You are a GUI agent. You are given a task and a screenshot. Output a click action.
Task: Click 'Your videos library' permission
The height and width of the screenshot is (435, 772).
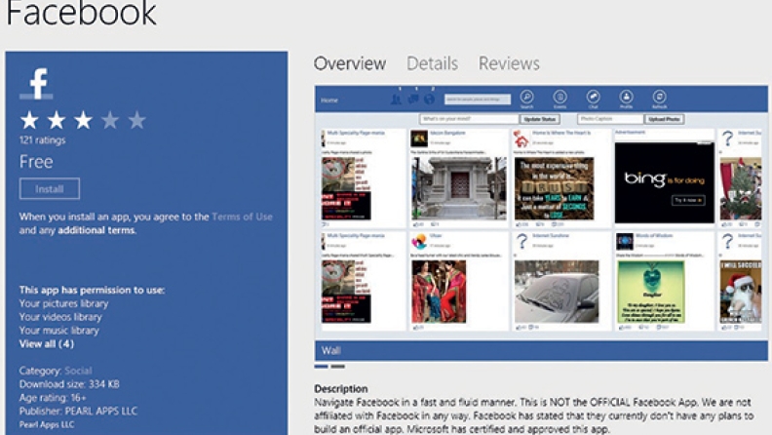click(x=60, y=317)
